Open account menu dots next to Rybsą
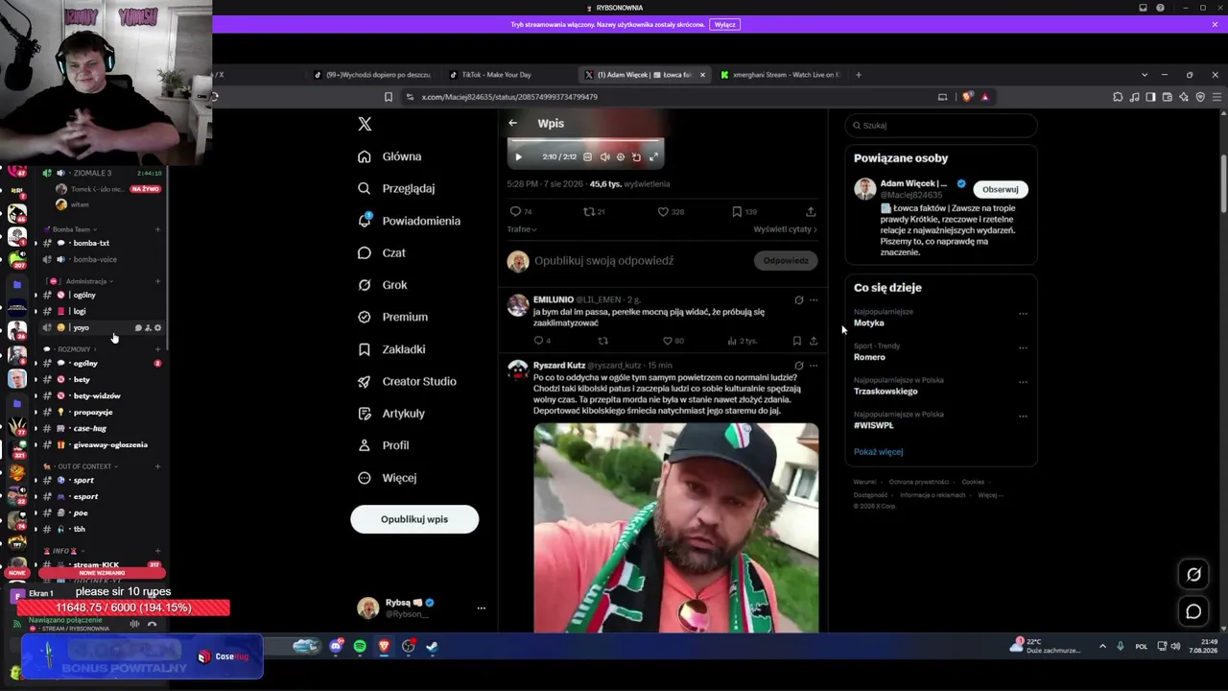 [482, 608]
